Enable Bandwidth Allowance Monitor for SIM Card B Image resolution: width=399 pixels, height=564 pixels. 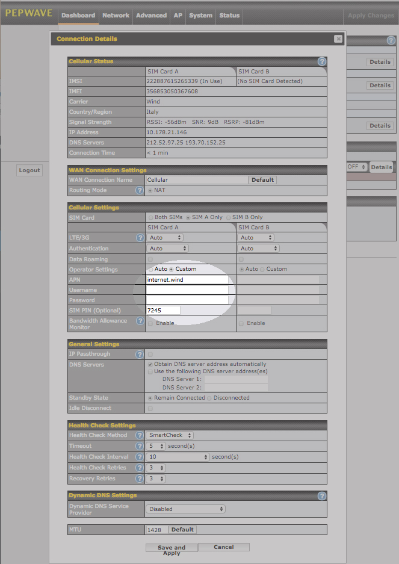[241, 323]
